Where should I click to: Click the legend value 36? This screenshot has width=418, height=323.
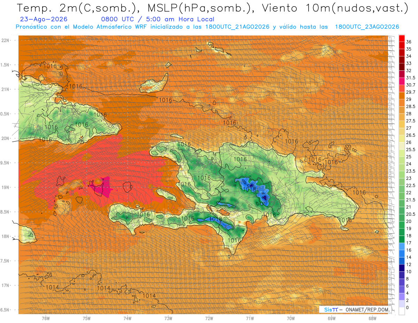(409, 42)
